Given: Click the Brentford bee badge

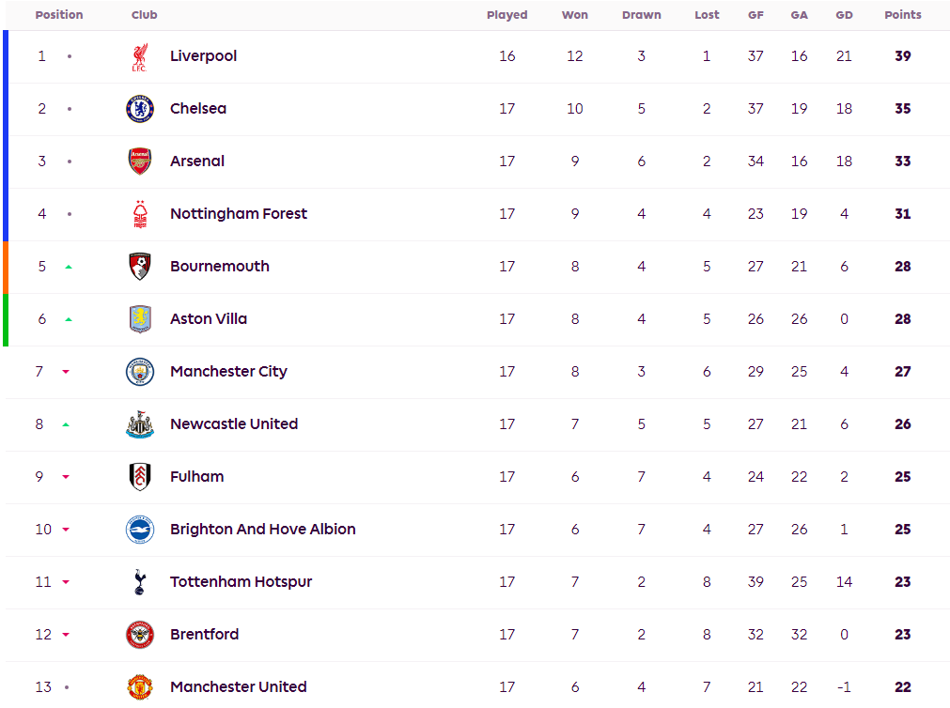Looking at the screenshot, I should tap(140, 635).
